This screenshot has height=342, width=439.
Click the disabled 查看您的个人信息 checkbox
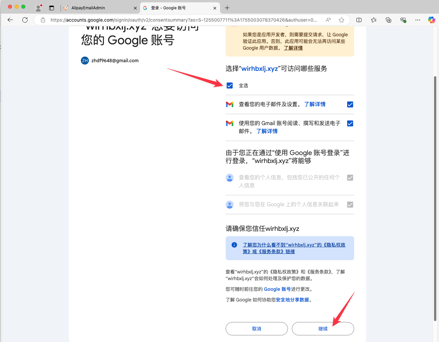click(350, 178)
